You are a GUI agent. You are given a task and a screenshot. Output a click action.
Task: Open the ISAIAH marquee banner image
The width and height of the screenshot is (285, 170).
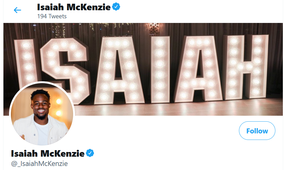143,69
